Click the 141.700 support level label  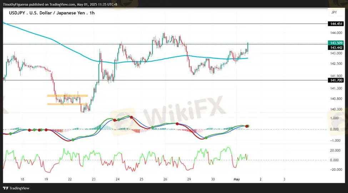click(337, 80)
